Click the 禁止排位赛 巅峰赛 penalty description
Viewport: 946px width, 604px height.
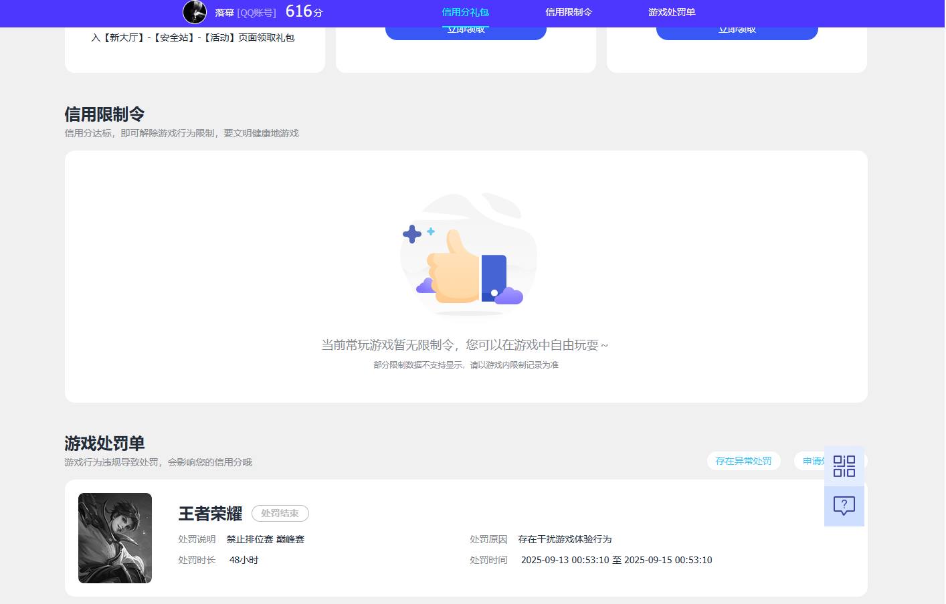tap(265, 539)
